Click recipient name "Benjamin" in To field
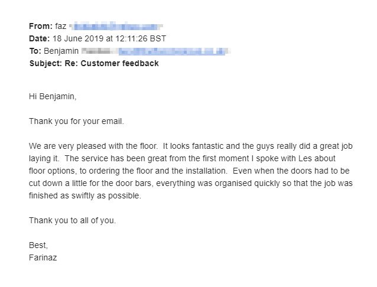 click(61, 51)
